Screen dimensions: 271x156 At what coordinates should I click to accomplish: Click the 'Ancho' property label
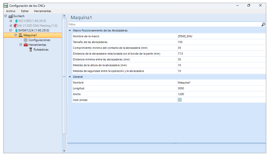point(77,94)
